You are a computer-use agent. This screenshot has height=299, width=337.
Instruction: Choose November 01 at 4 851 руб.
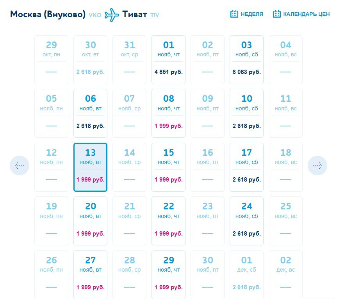coord(168,59)
